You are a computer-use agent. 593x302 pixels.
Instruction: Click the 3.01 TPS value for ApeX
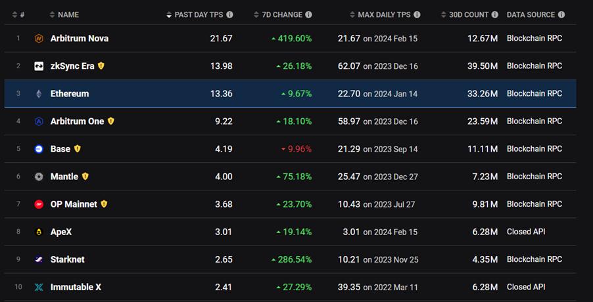(224, 232)
